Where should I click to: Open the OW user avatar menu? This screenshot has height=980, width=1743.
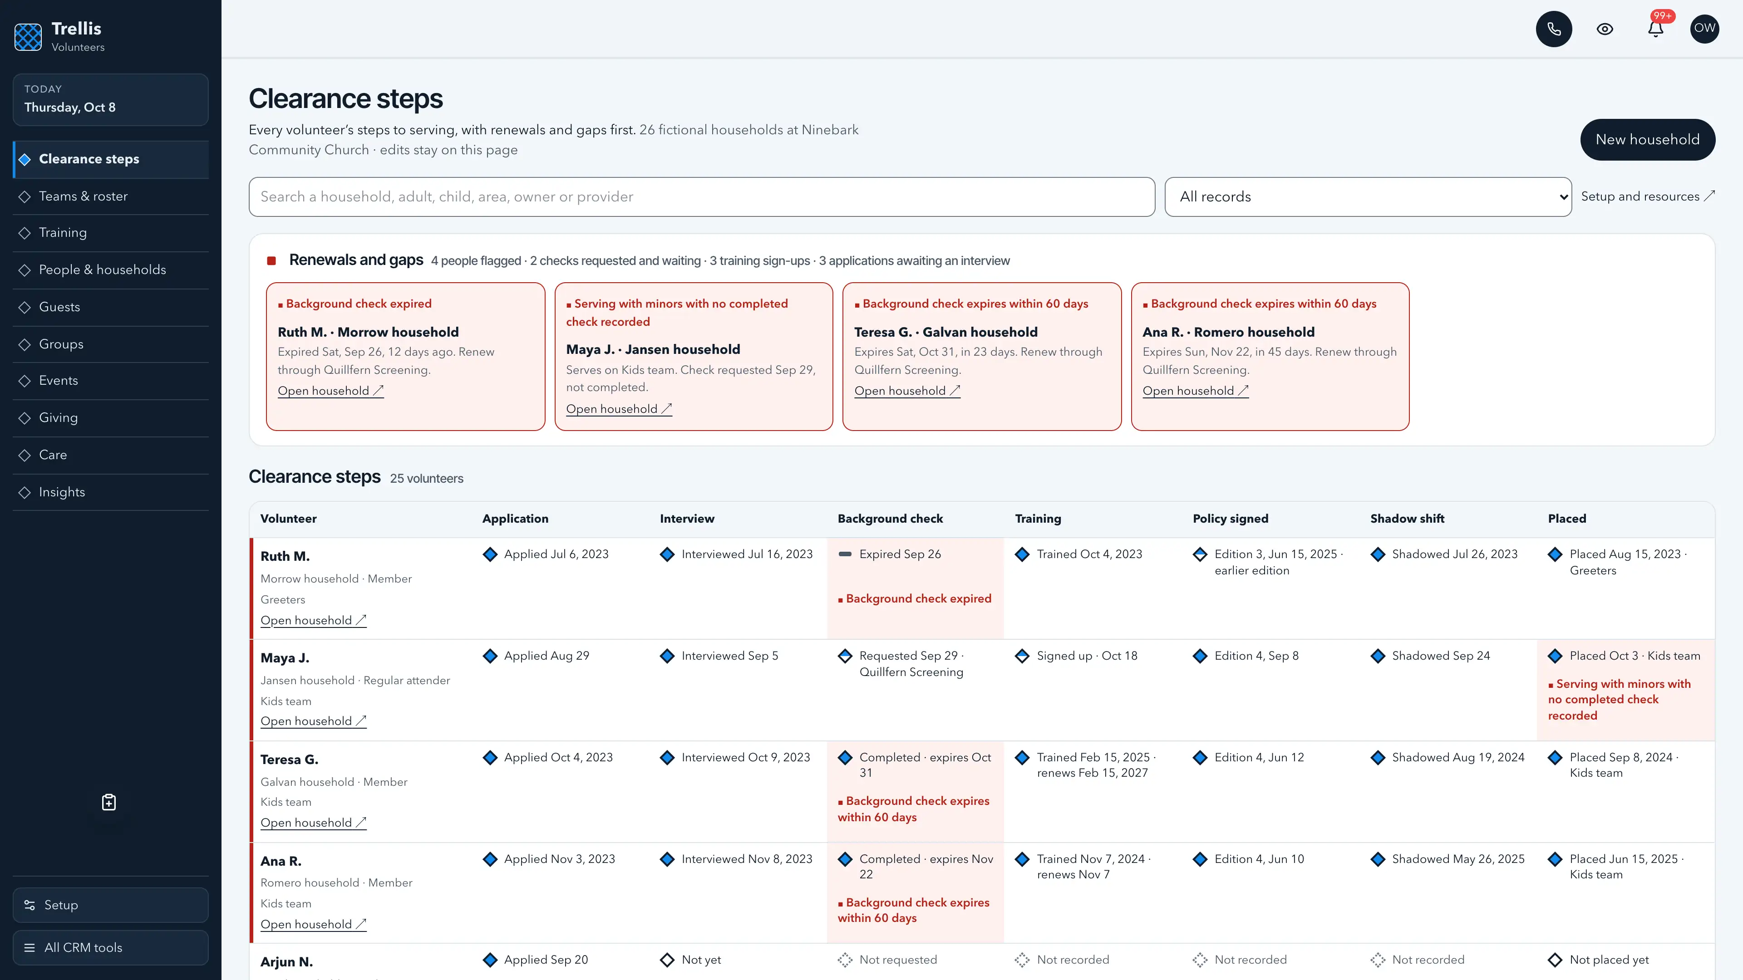[1704, 29]
